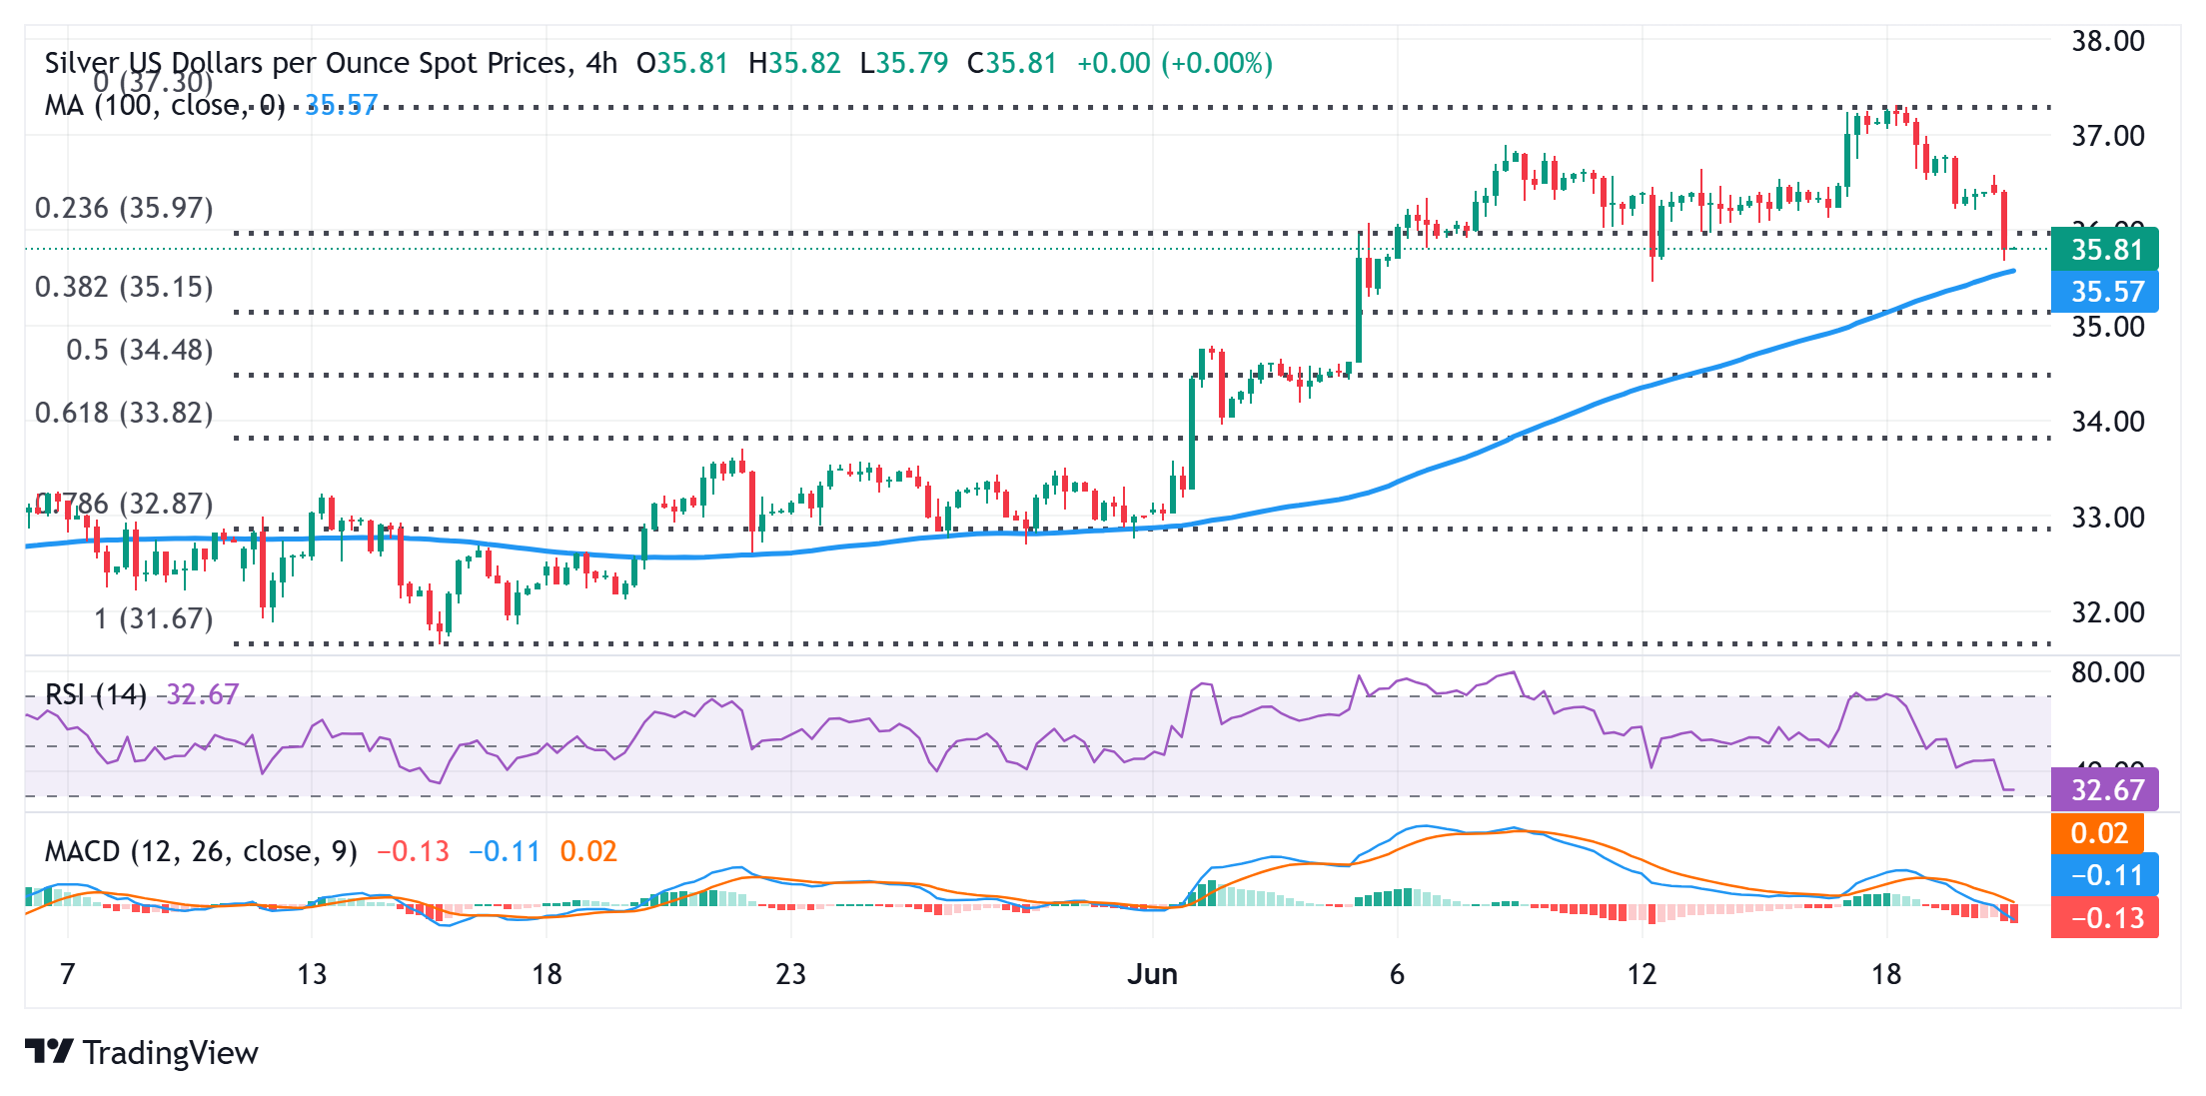The image size is (2206, 1096).
Task: Click the 18 date marker right of 12
Action: pos(1885,974)
